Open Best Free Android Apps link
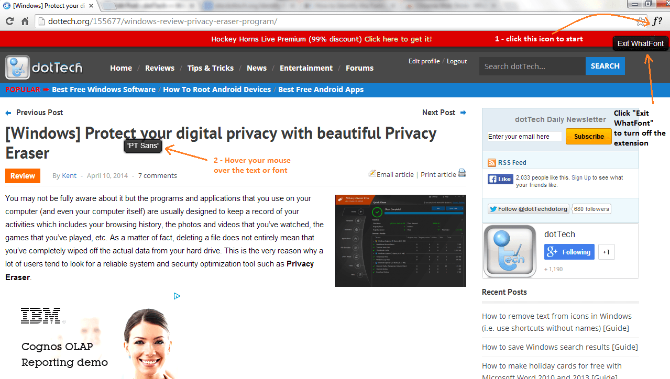Screen dimensions: 670x379 point(321,90)
